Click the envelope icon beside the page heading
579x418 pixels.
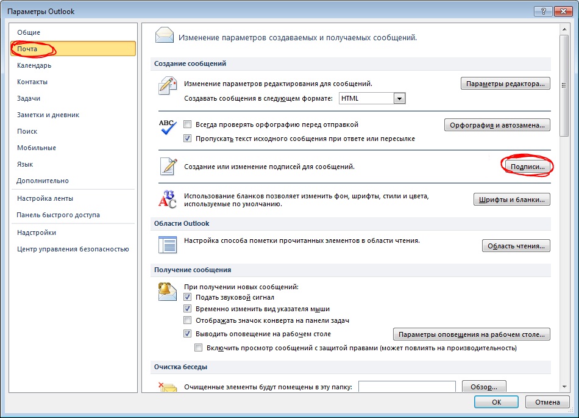point(165,35)
